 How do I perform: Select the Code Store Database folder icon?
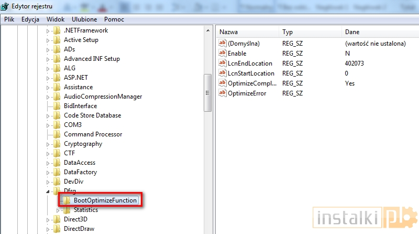(x=57, y=115)
